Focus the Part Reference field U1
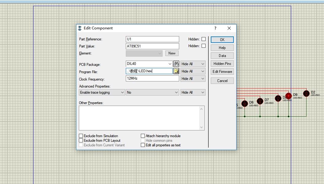 (152, 39)
